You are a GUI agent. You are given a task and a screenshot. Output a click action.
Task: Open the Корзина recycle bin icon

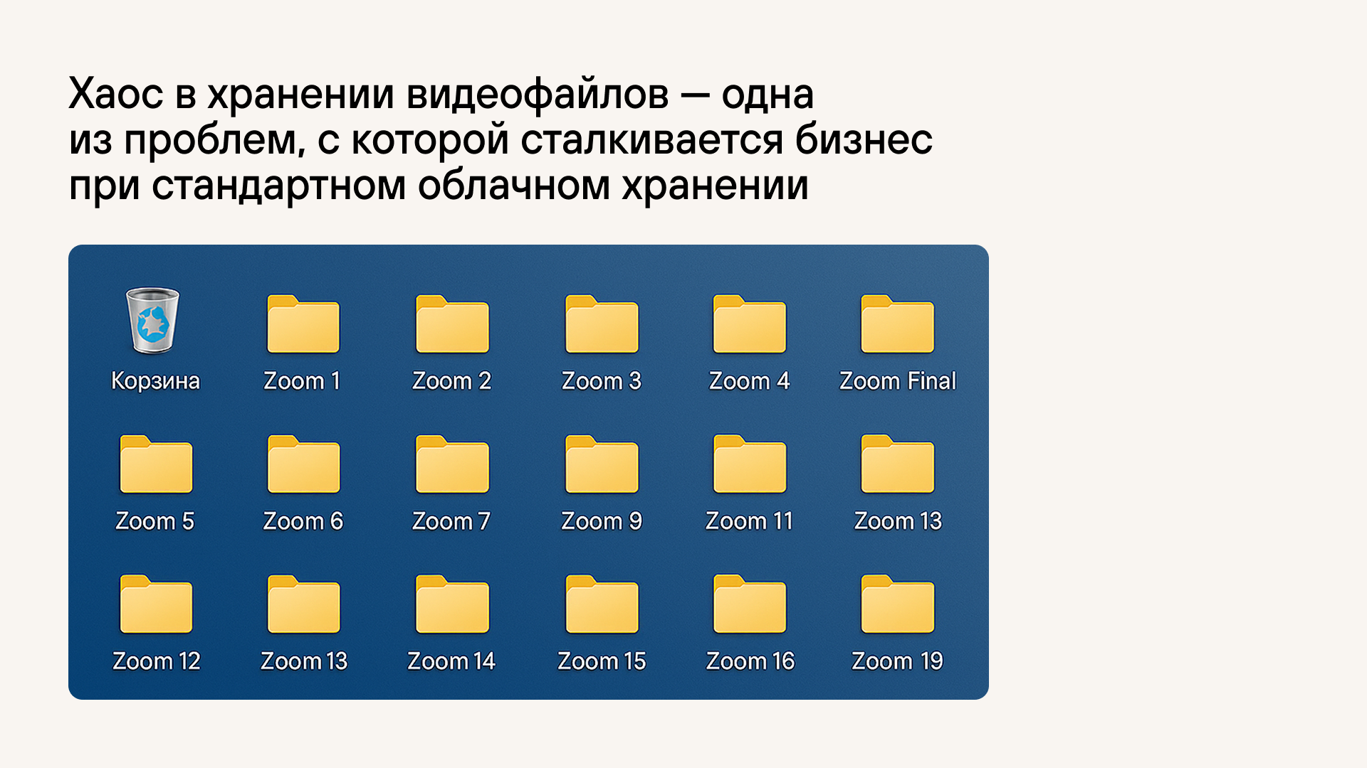152,321
